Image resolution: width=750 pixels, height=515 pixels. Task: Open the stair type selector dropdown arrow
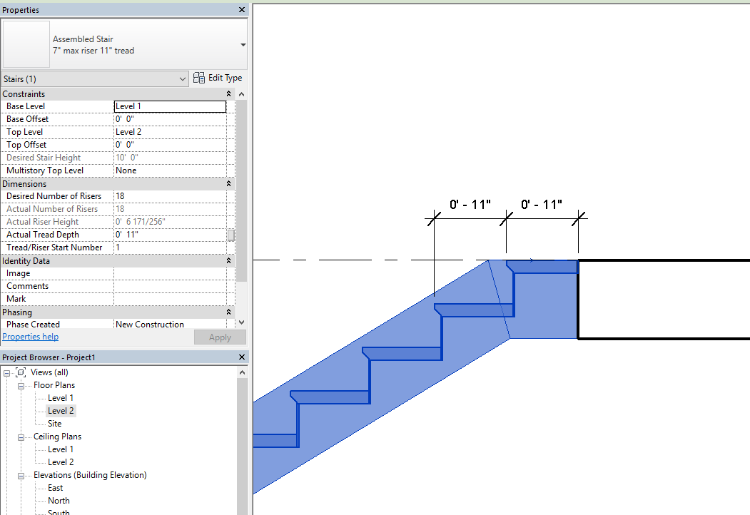(243, 44)
